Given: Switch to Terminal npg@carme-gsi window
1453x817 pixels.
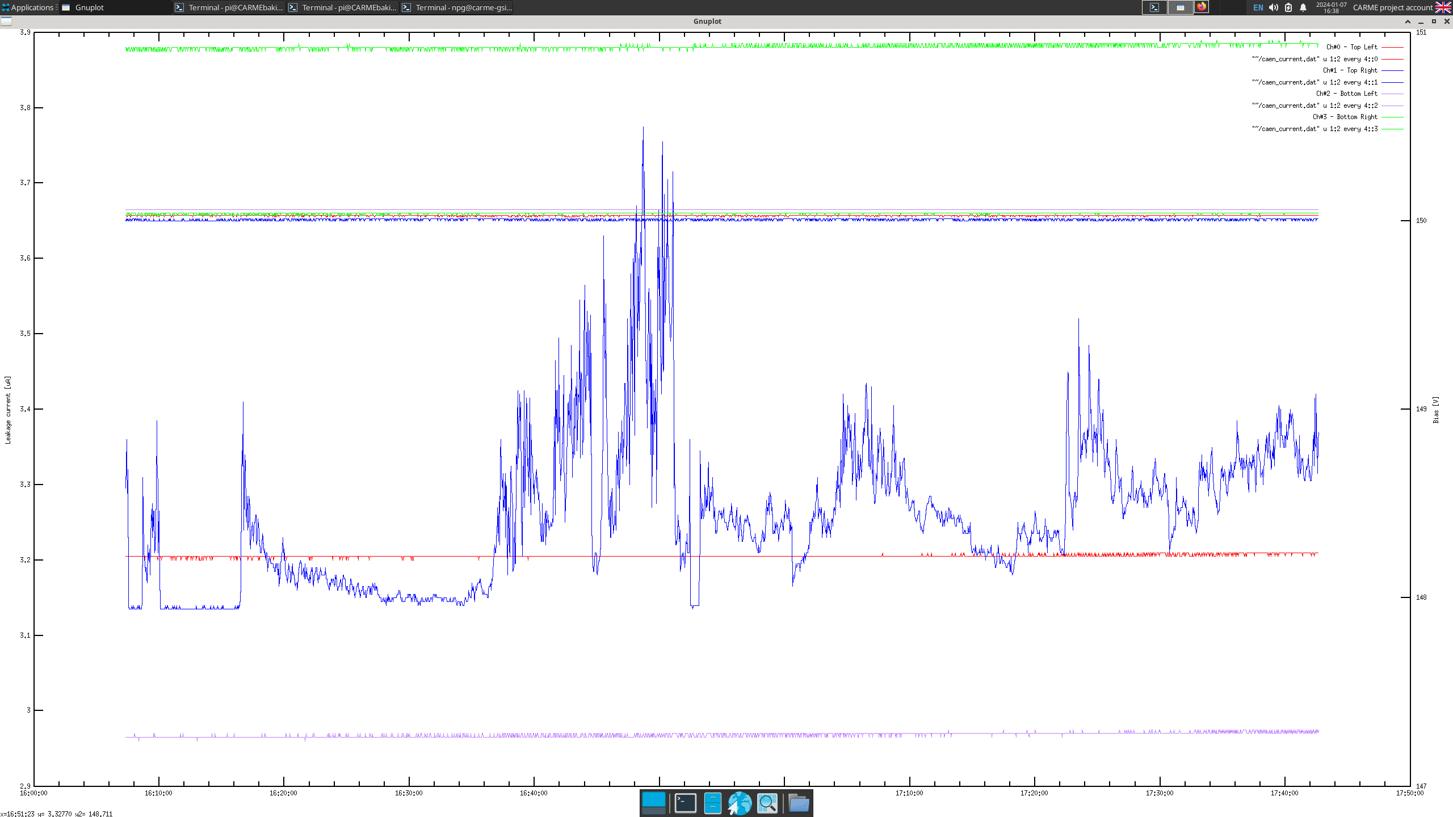Looking at the screenshot, I should (457, 7).
